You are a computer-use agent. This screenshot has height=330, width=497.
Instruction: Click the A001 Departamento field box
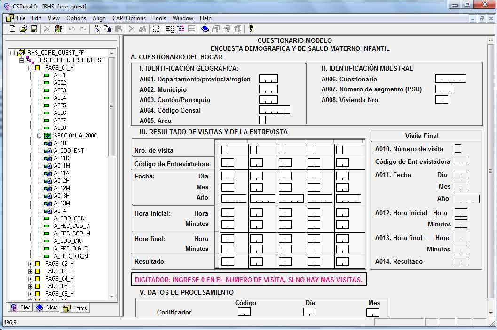tap(268, 79)
